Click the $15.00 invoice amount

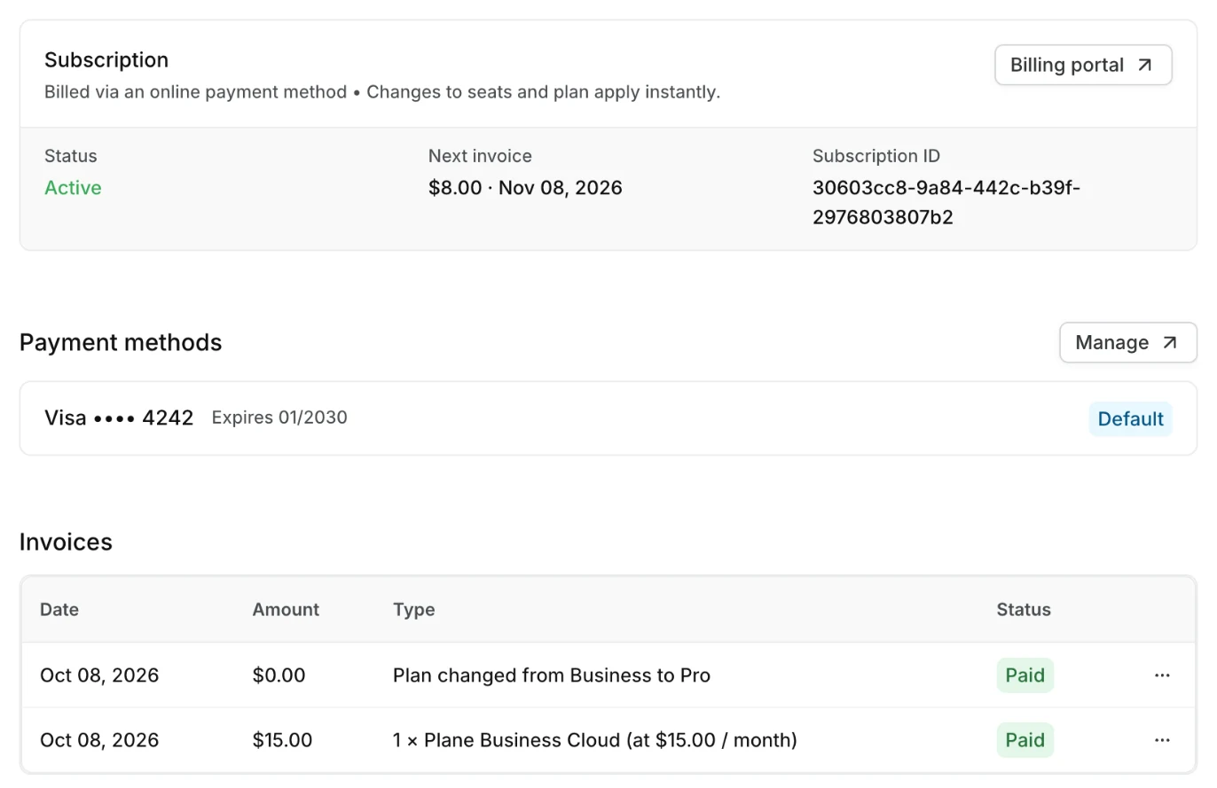[x=282, y=740]
